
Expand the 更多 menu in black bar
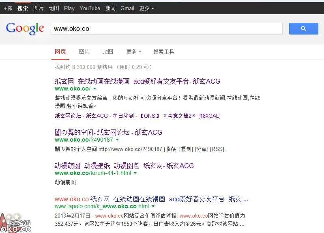(146, 8)
